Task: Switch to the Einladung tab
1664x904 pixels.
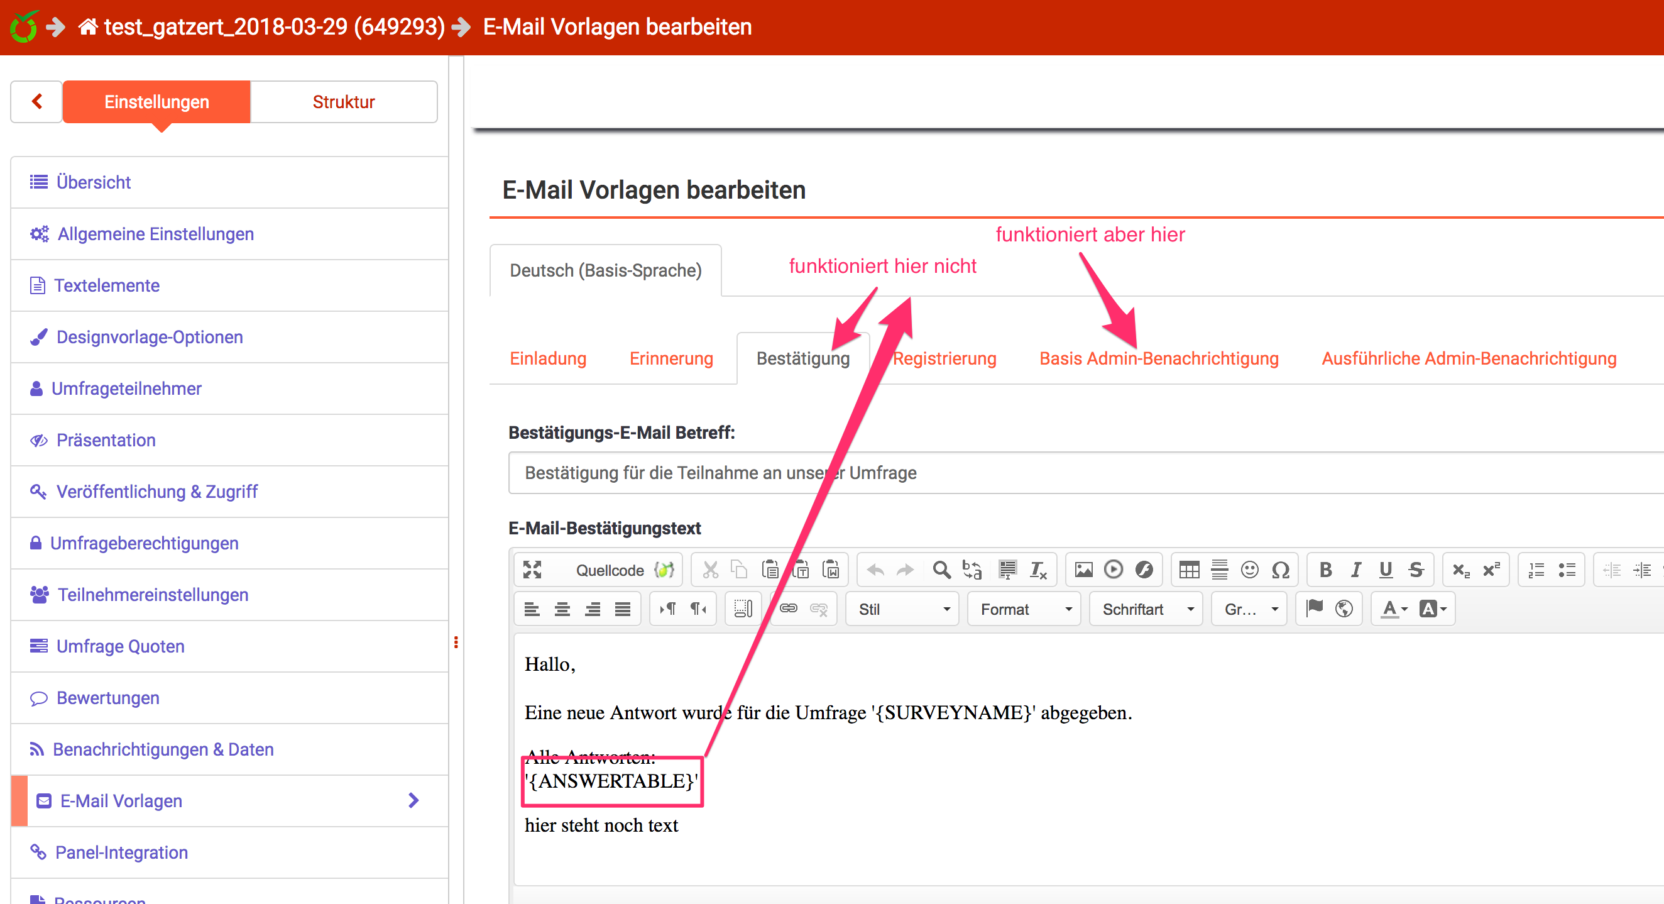Action: pyautogui.click(x=548, y=358)
